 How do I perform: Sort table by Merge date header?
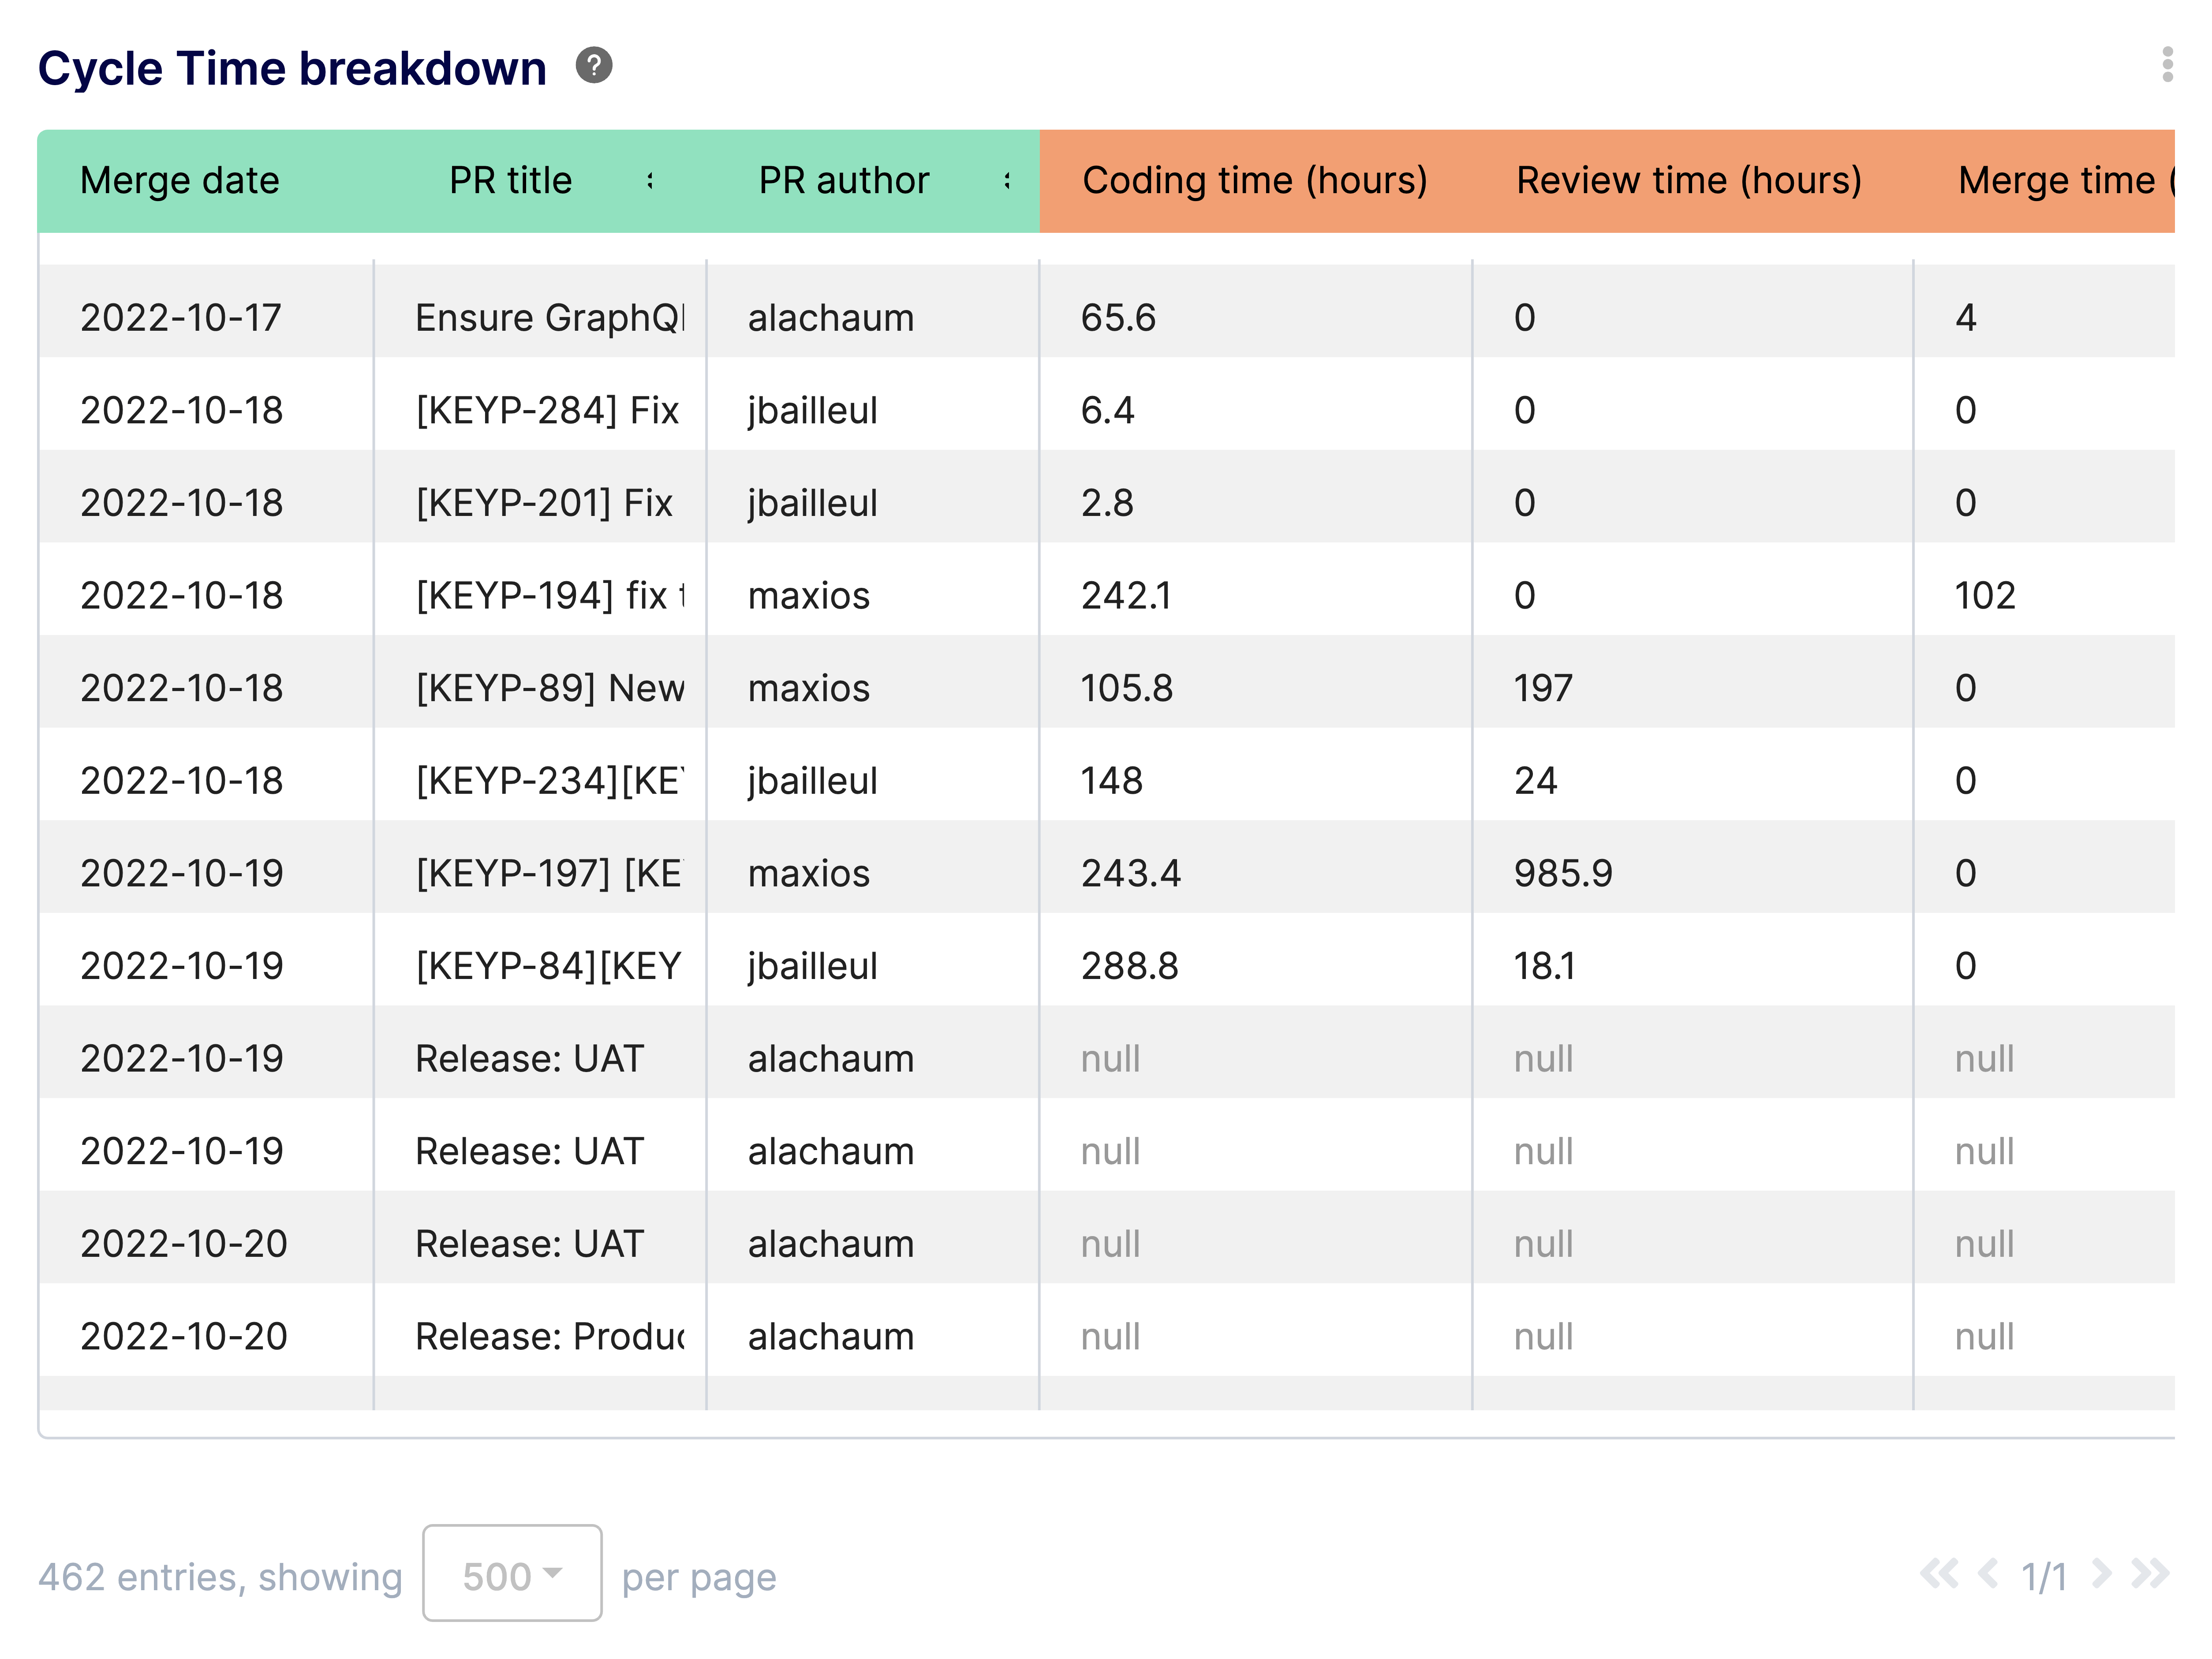coord(181,181)
